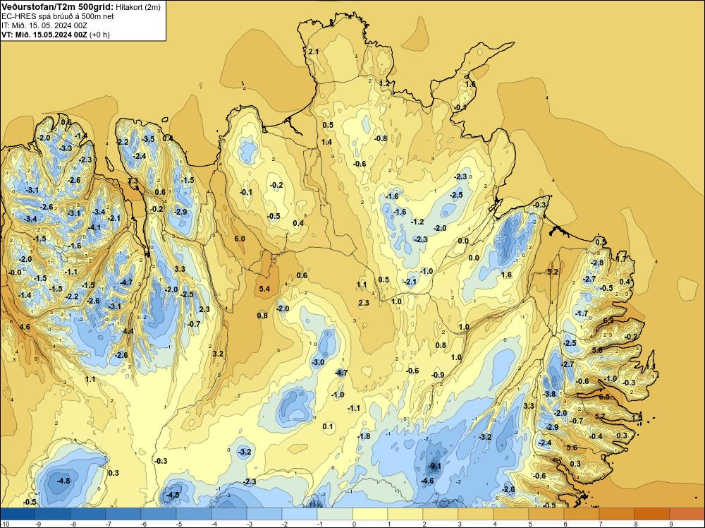Click the '-3.3' temperature value on the map
Viewport: 705px width, 528px height.
[x=66, y=148]
